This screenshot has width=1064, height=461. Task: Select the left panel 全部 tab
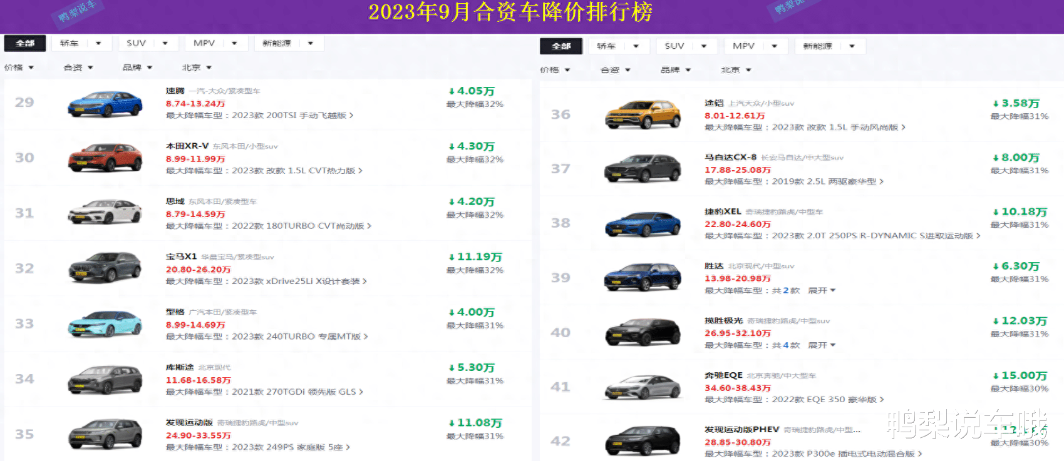pyautogui.click(x=25, y=43)
